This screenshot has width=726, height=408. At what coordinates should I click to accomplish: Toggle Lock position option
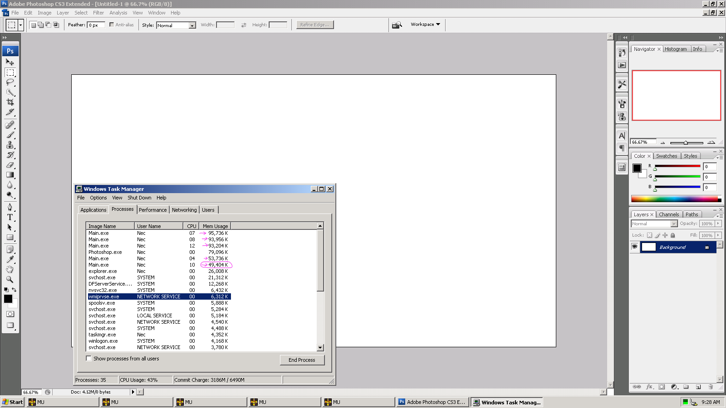pyautogui.click(x=665, y=235)
